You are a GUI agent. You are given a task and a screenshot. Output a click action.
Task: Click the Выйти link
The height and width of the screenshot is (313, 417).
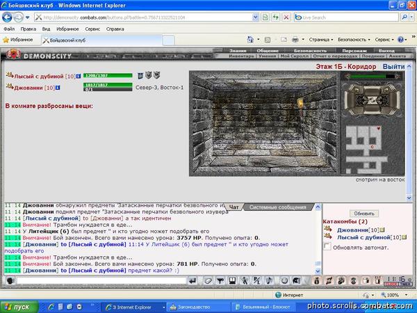[393, 67]
